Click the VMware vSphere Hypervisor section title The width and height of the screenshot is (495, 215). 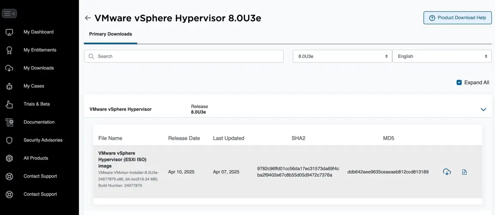[x=121, y=109]
